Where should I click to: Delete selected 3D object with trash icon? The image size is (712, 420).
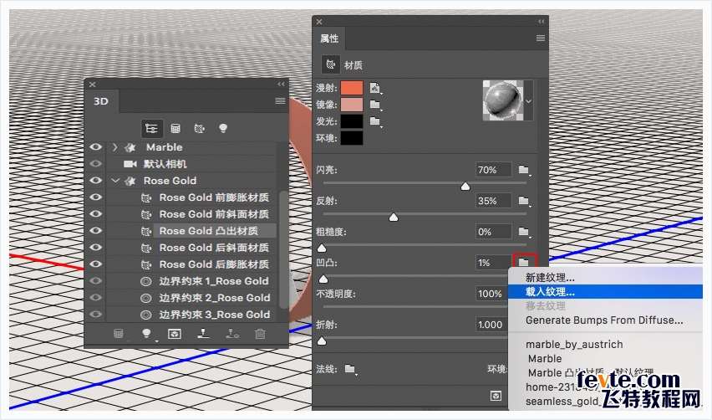[260, 334]
